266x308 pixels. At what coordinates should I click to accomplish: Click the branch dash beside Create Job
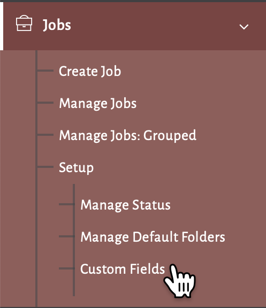[45, 71]
